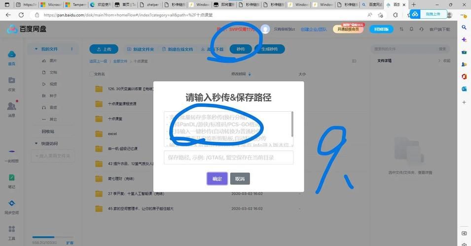Open 消息 in the left sidebar
The image size is (471, 246).
[x=11, y=109]
